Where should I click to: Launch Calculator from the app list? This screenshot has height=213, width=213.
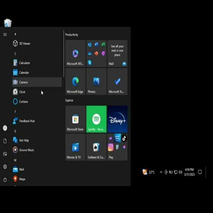coord(24,63)
